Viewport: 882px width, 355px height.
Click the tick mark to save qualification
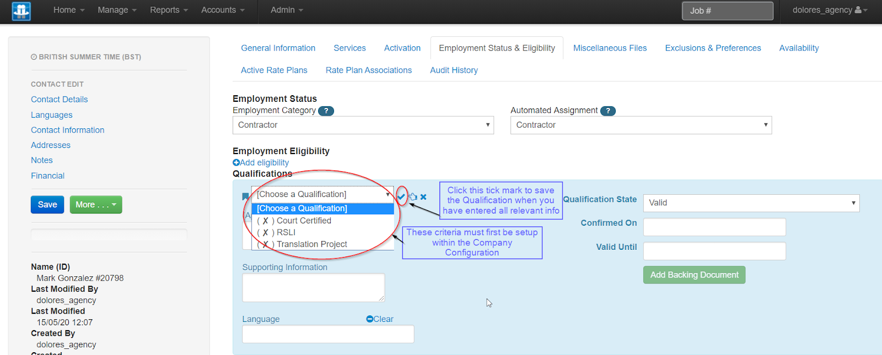click(401, 196)
